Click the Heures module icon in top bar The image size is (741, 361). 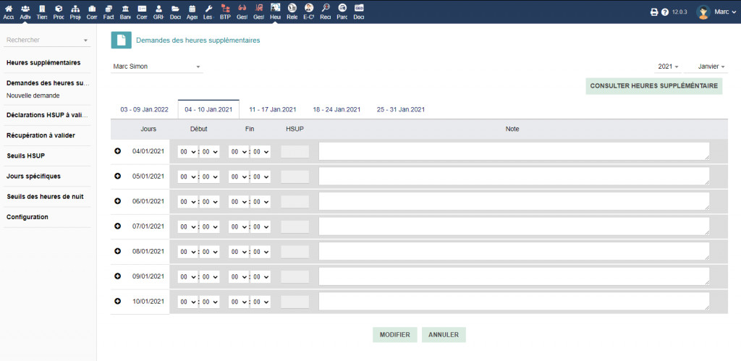[275, 9]
